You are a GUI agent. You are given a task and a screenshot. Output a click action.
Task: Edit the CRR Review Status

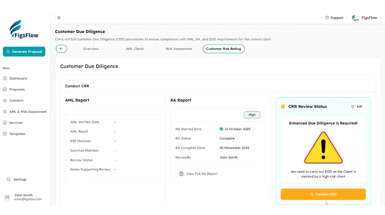coord(357,107)
